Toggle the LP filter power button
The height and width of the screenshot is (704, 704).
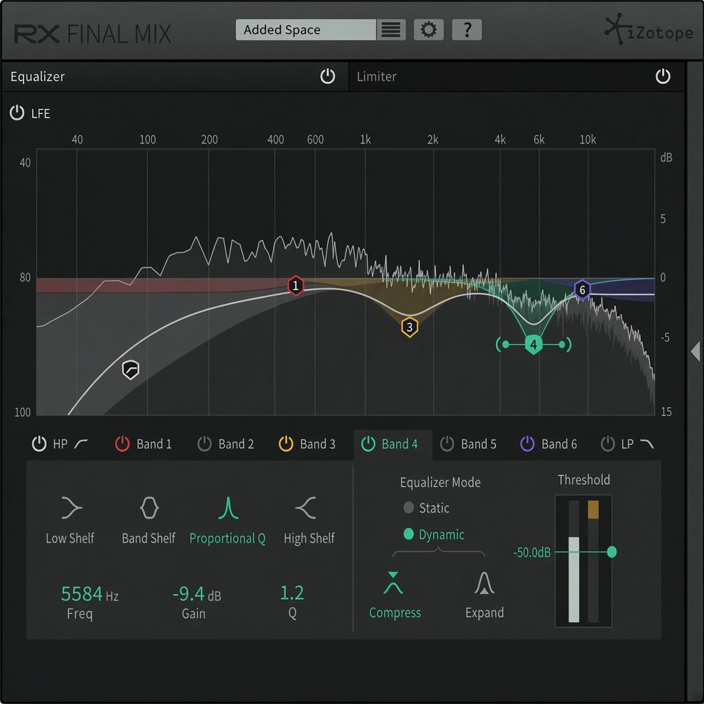click(608, 443)
